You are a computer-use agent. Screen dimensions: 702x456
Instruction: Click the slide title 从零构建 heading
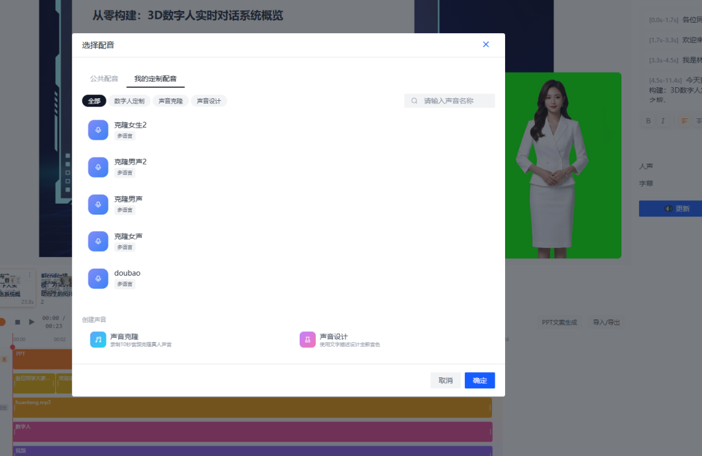click(x=188, y=16)
